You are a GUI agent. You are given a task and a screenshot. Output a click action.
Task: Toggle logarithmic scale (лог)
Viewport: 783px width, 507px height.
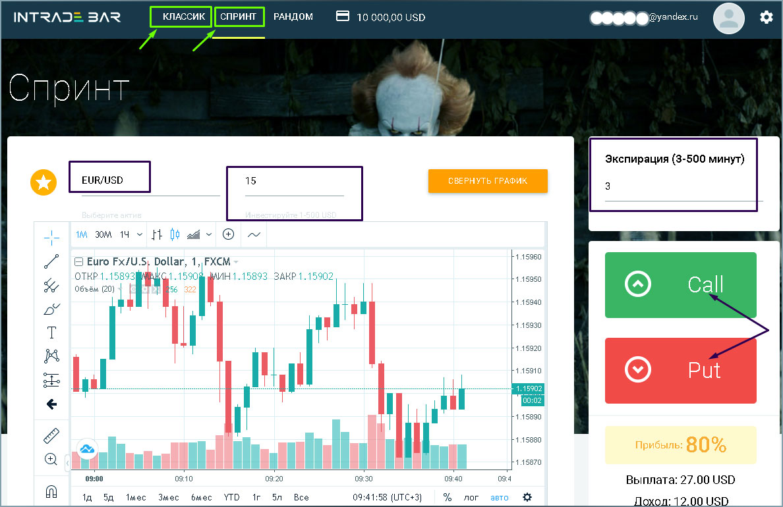point(471,498)
